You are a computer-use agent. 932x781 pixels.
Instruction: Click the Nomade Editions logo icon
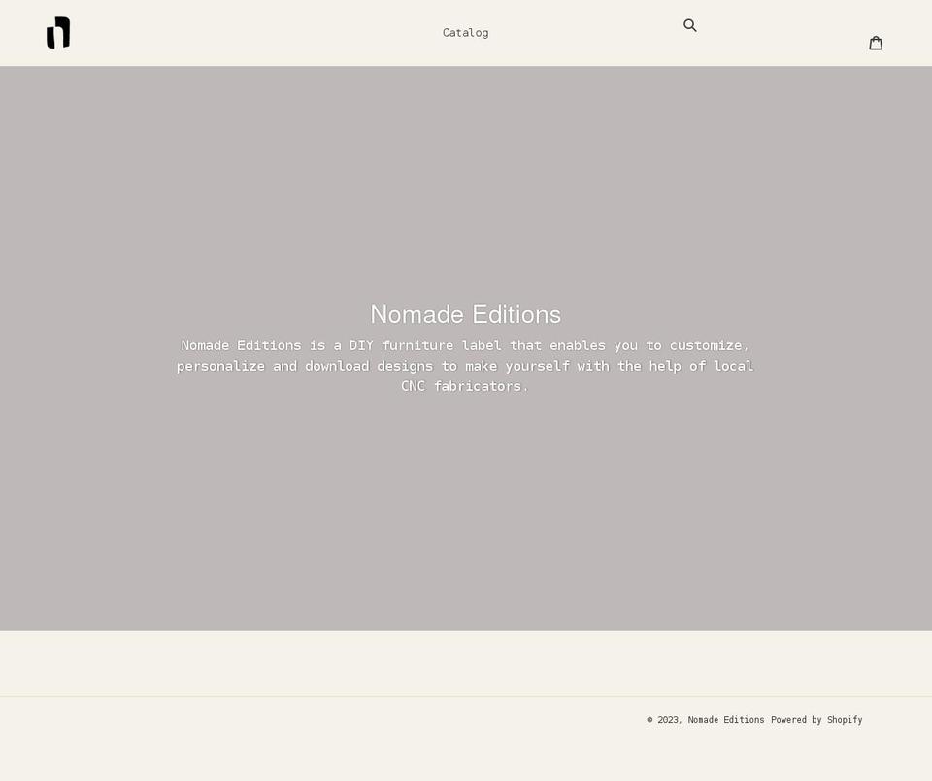click(x=58, y=33)
